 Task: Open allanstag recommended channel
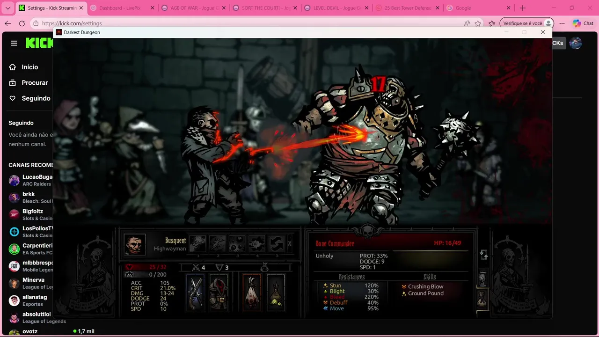pyautogui.click(x=30, y=300)
